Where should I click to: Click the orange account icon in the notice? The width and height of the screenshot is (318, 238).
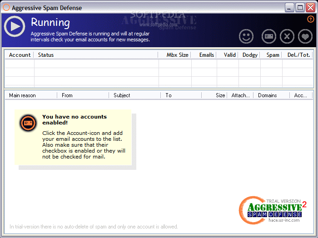pyautogui.click(x=28, y=123)
